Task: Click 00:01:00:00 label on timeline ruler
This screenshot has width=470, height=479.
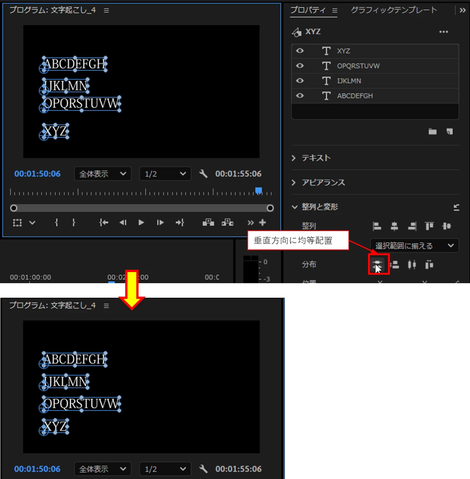Action: [x=31, y=277]
